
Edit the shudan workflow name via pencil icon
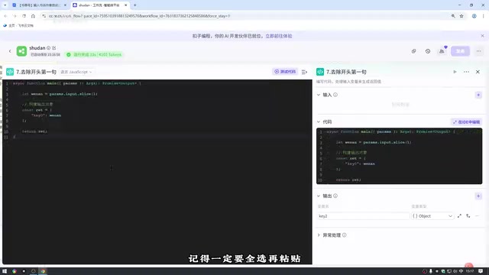[54, 48]
